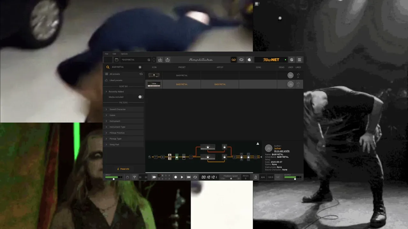This screenshot has height=229, width=408.
Task: Open the recorder tape icon
Action: (x=234, y=60)
